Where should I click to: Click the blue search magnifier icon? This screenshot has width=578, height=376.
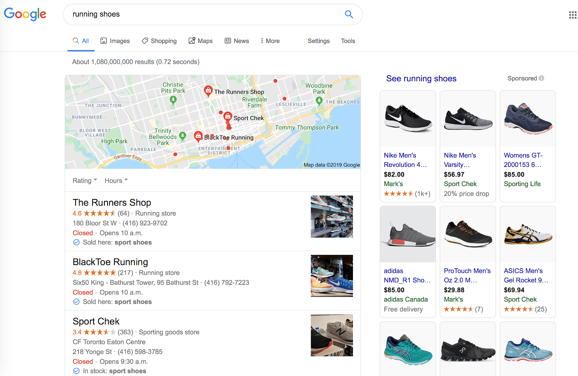pos(349,14)
